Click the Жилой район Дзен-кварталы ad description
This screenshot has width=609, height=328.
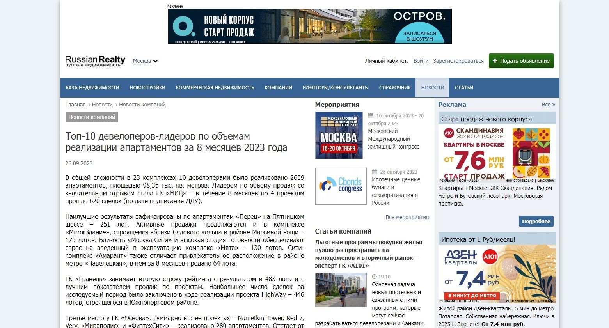coord(496,316)
